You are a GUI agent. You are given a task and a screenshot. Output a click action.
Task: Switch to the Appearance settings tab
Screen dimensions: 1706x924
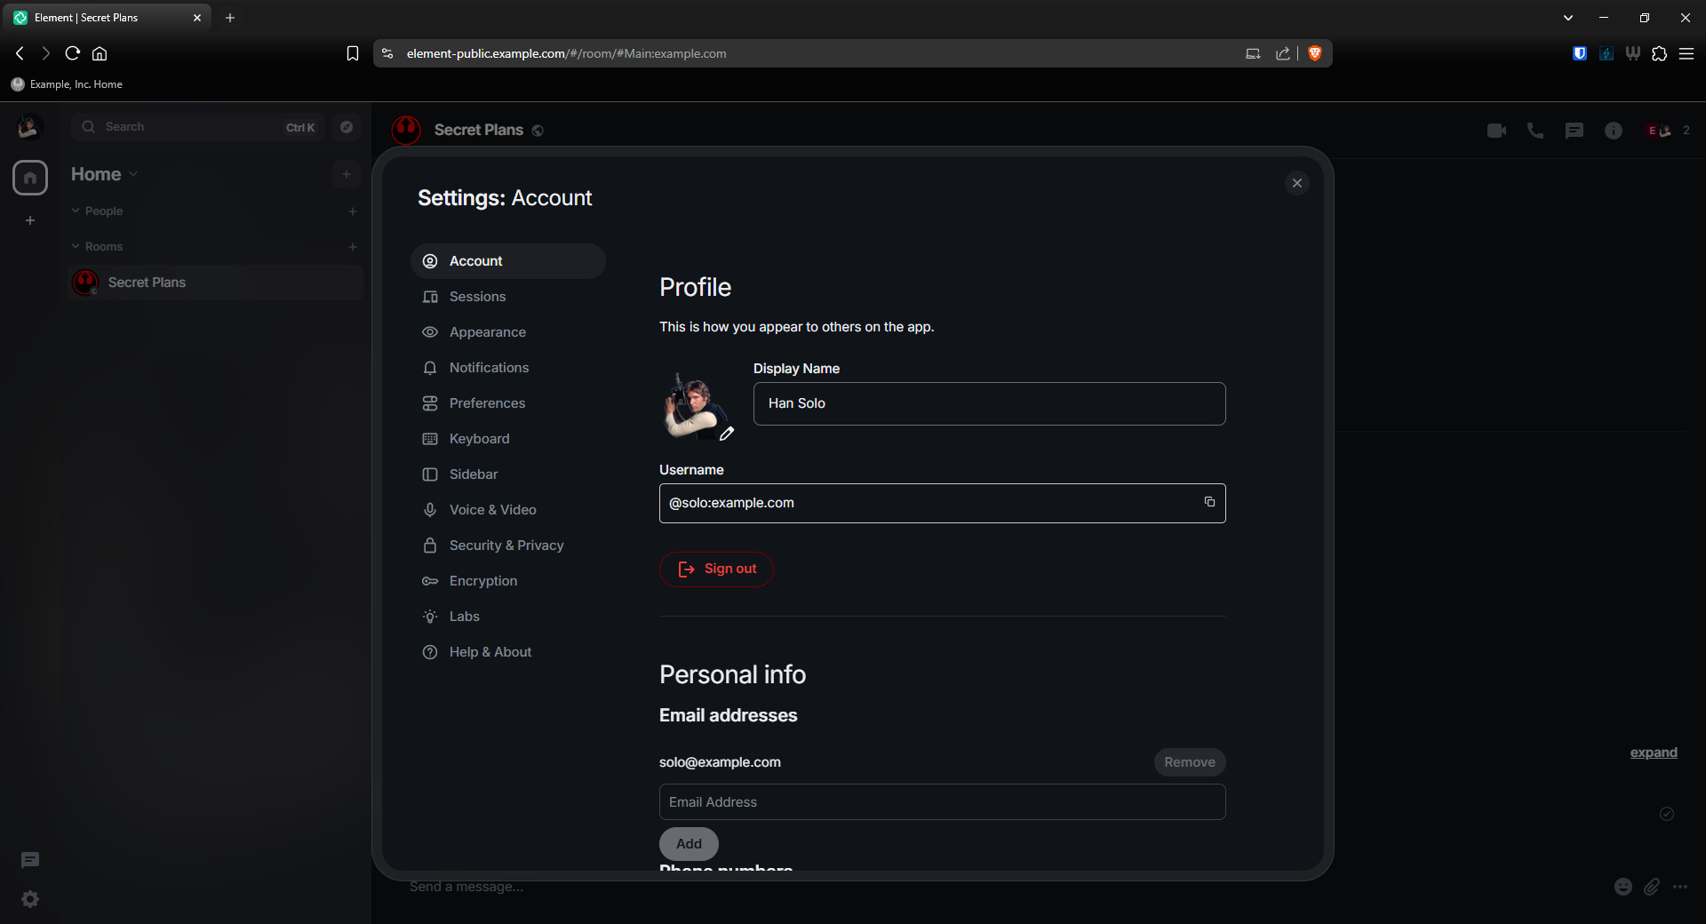487,332
